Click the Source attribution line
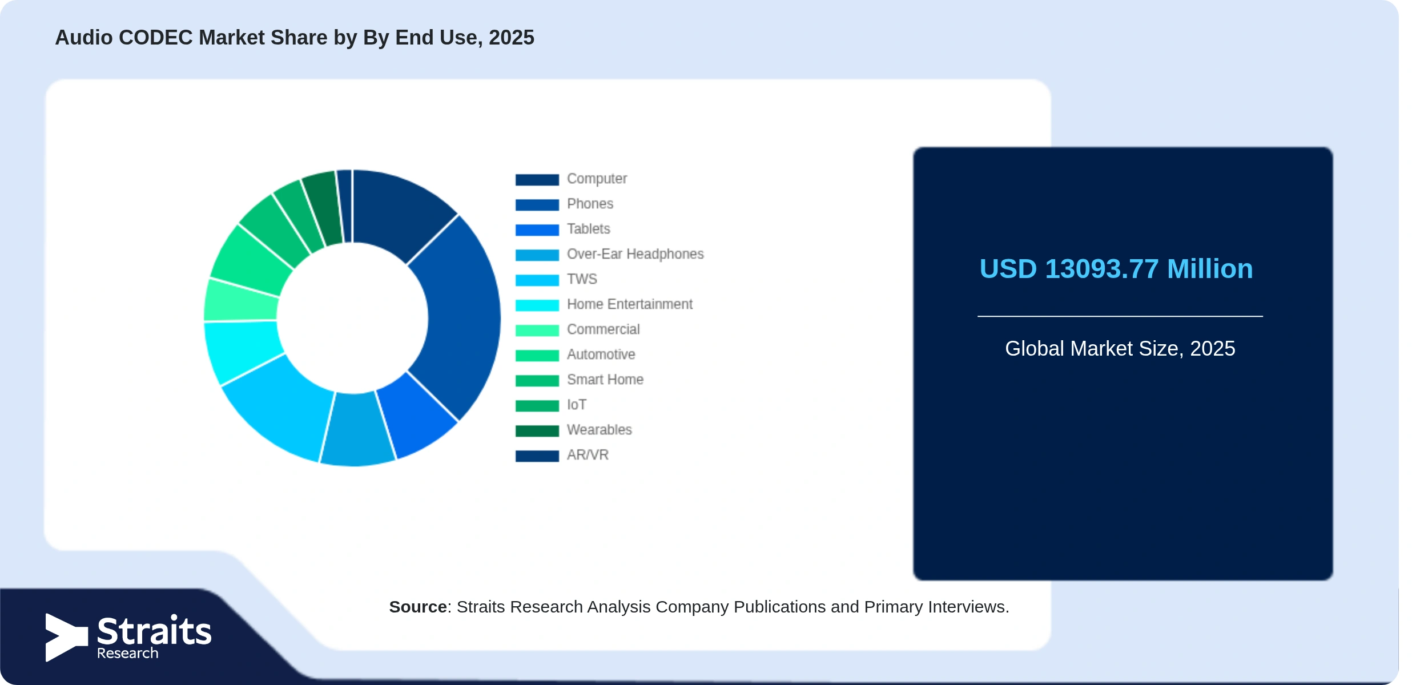This screenshot has width=1416, height=685. pyautogui.click(x=699, y=607)
